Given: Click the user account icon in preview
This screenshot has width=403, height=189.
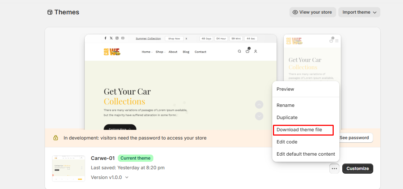Looking at the screenshot, I should tap(255, 52).
